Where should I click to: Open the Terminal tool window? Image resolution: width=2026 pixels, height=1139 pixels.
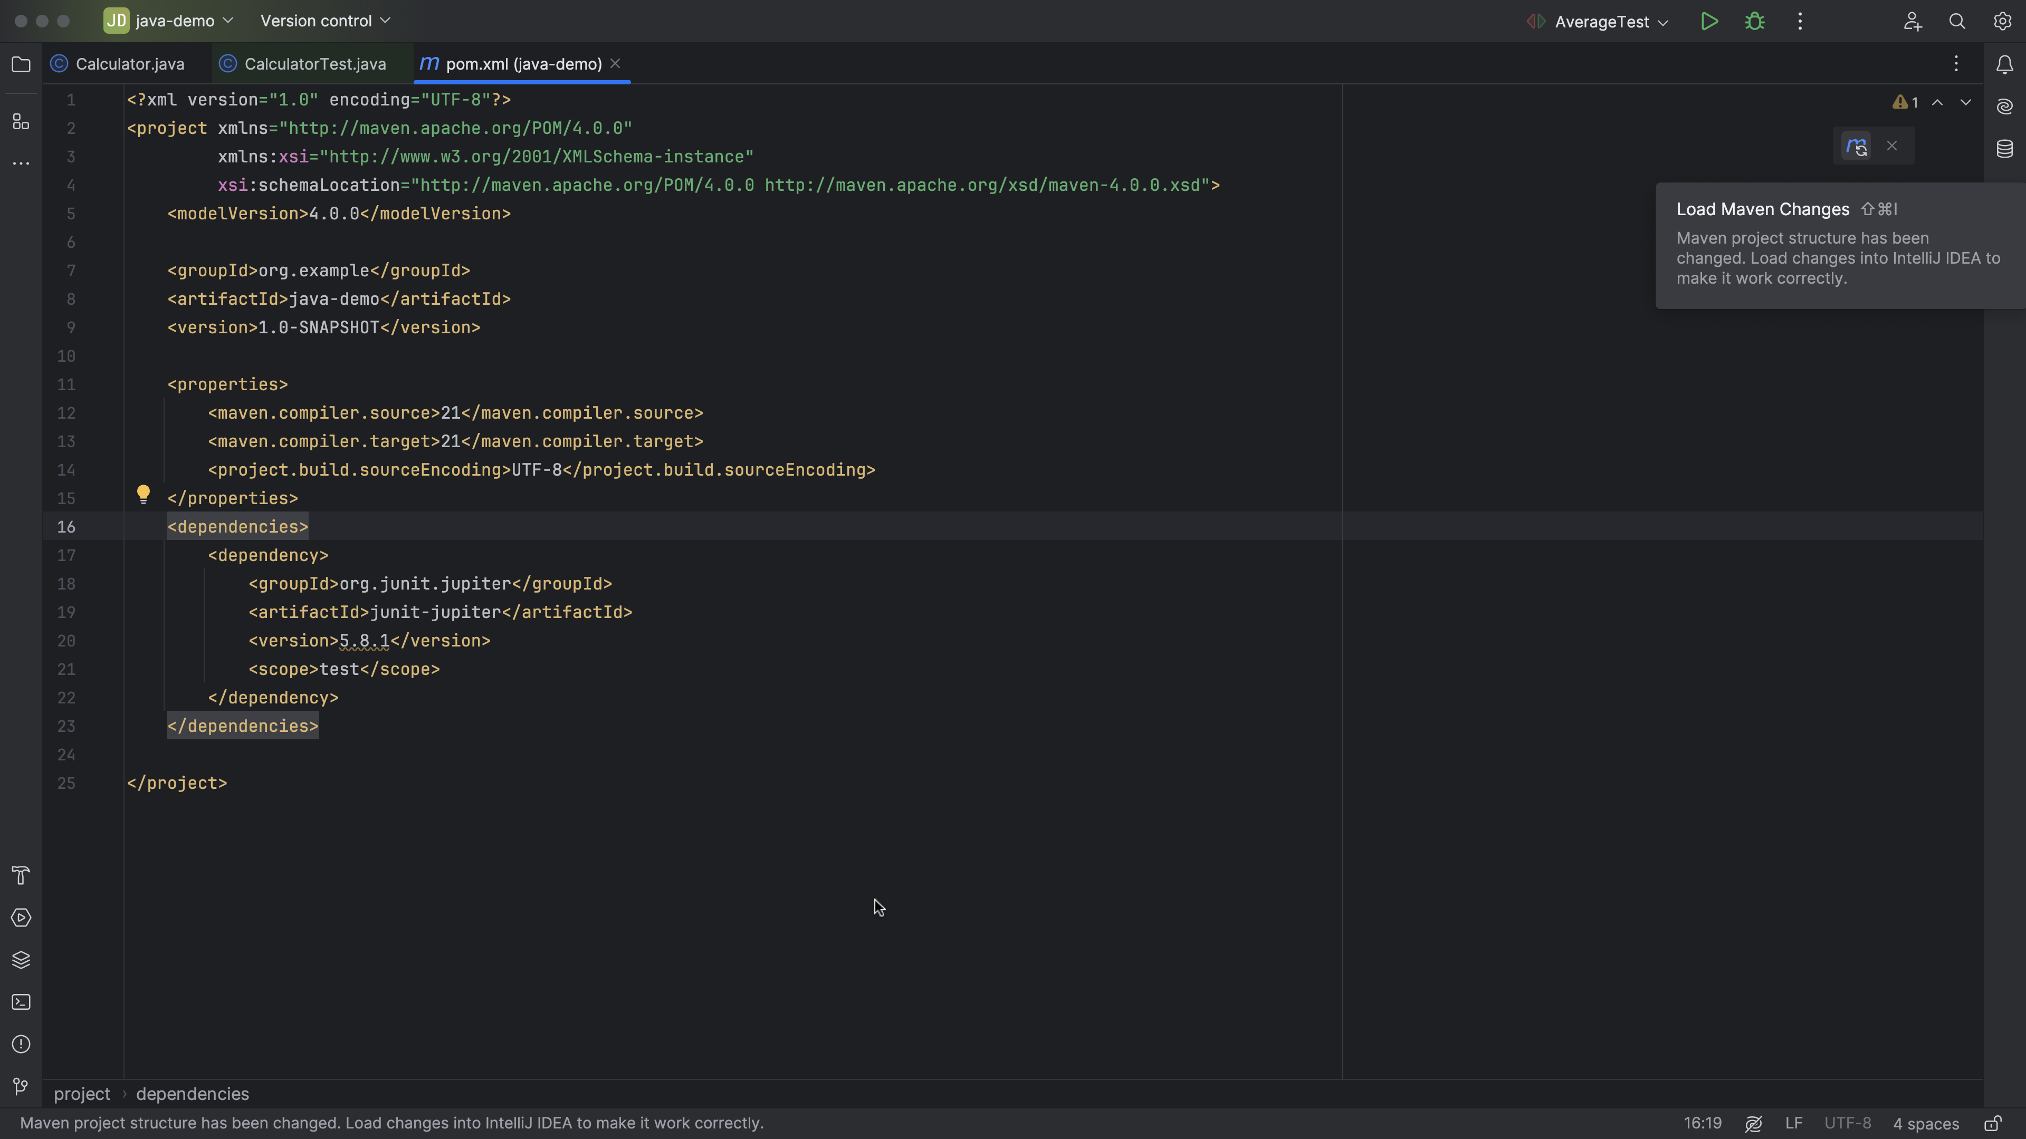tap(21, 1001)
